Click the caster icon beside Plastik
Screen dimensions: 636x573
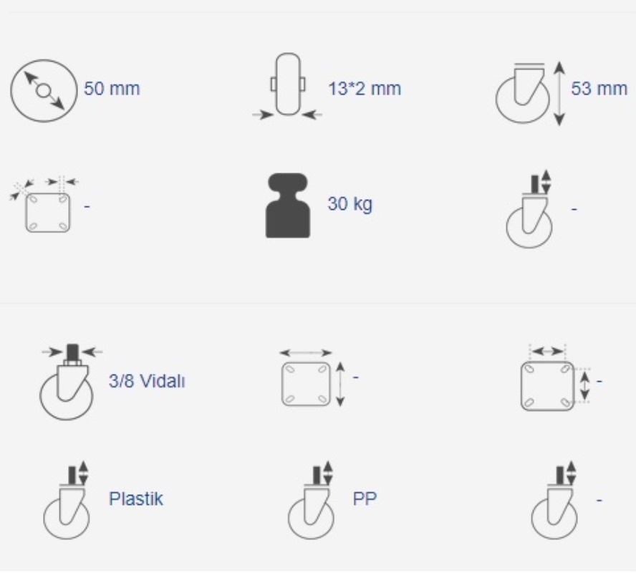67,500
